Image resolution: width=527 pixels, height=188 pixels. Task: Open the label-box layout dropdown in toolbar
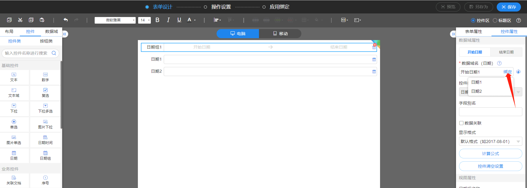[x=345, y=20]
